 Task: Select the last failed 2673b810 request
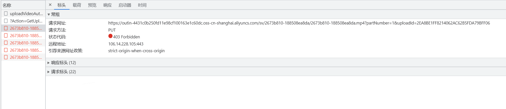tap(26, 57)
